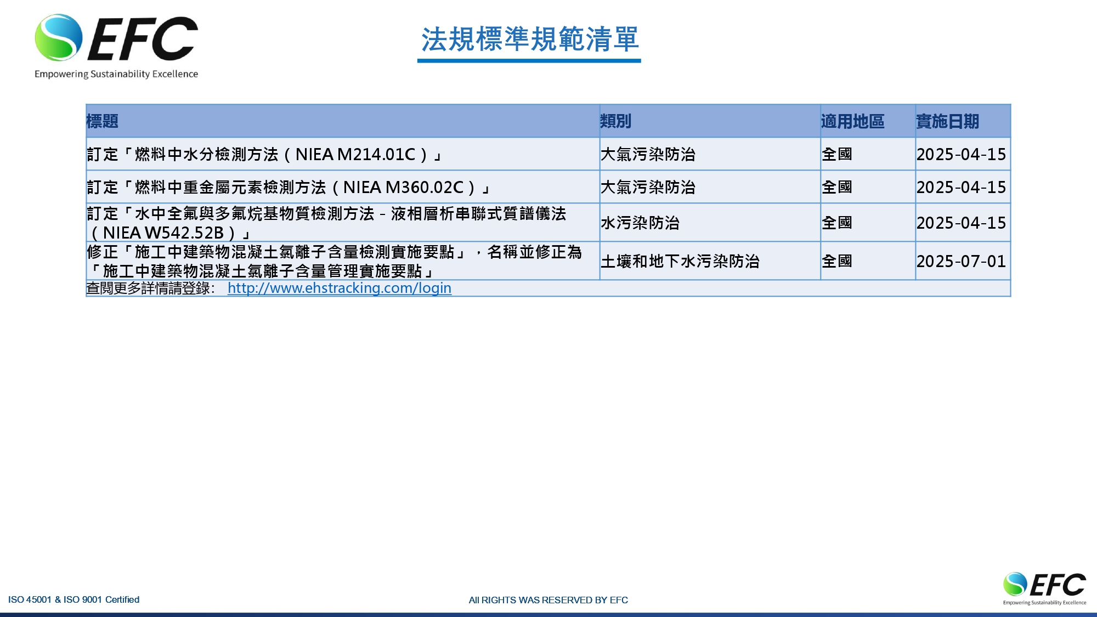Click the 水污染防治 category cell
1097x617 pixels.
640,223
